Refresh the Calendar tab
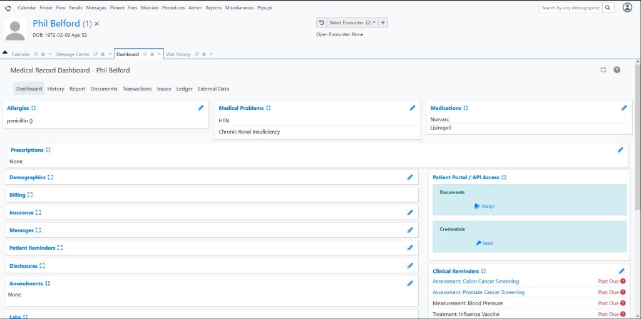This screenshot has height=319, width=641. coord(36,54)
